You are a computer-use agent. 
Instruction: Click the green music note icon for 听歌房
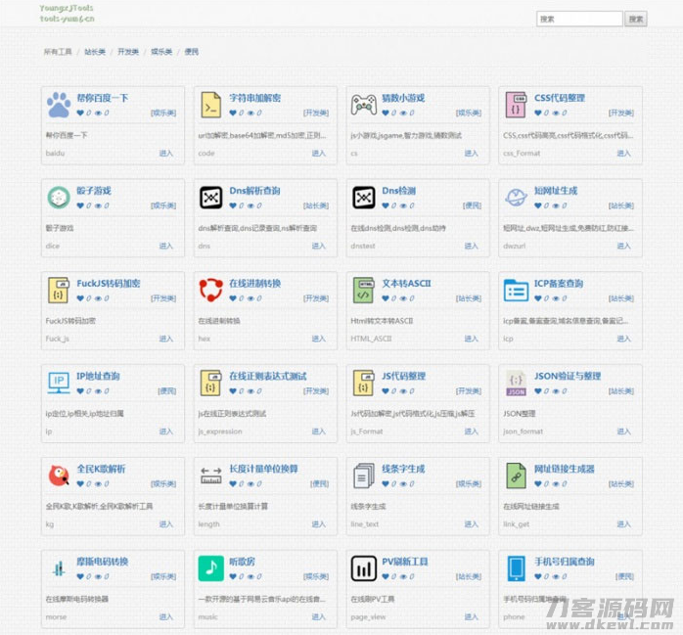(x=210, y=567)
